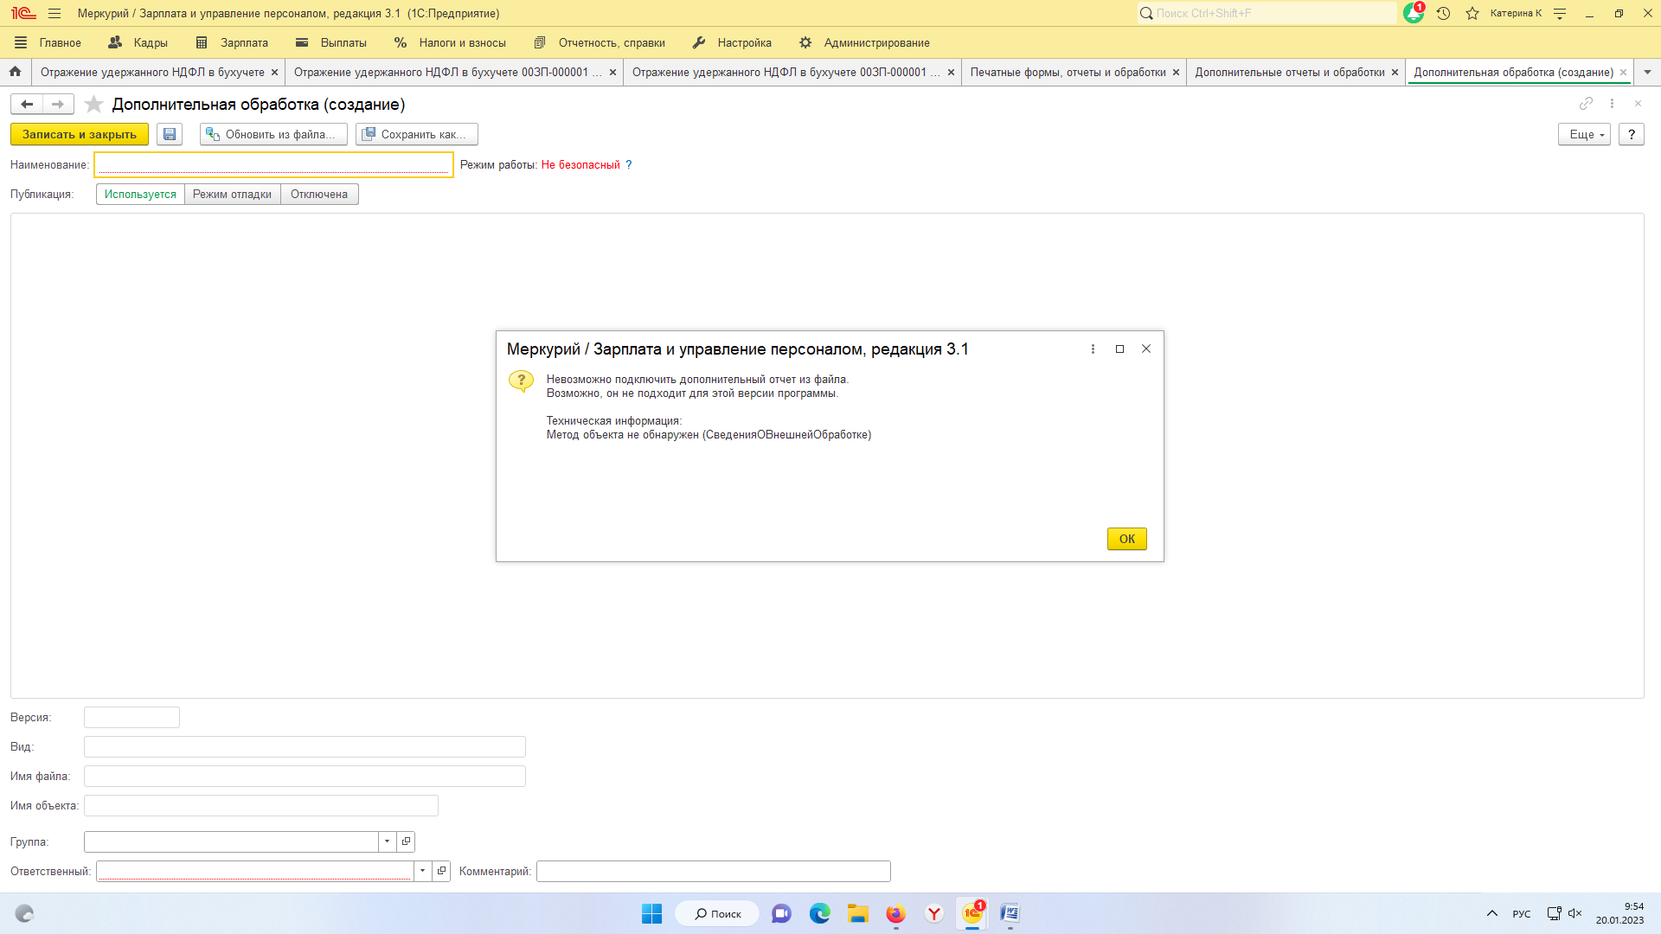
Task: Expand the Ответственный dropdown arrow
Action: [x=422, y=871]
